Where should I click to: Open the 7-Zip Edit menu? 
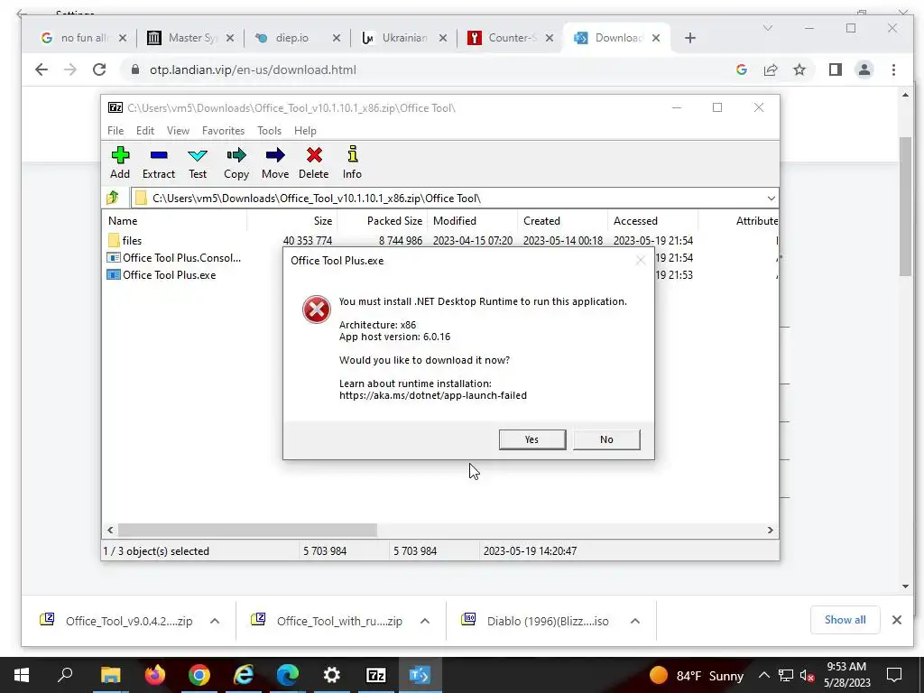point(145,131)
